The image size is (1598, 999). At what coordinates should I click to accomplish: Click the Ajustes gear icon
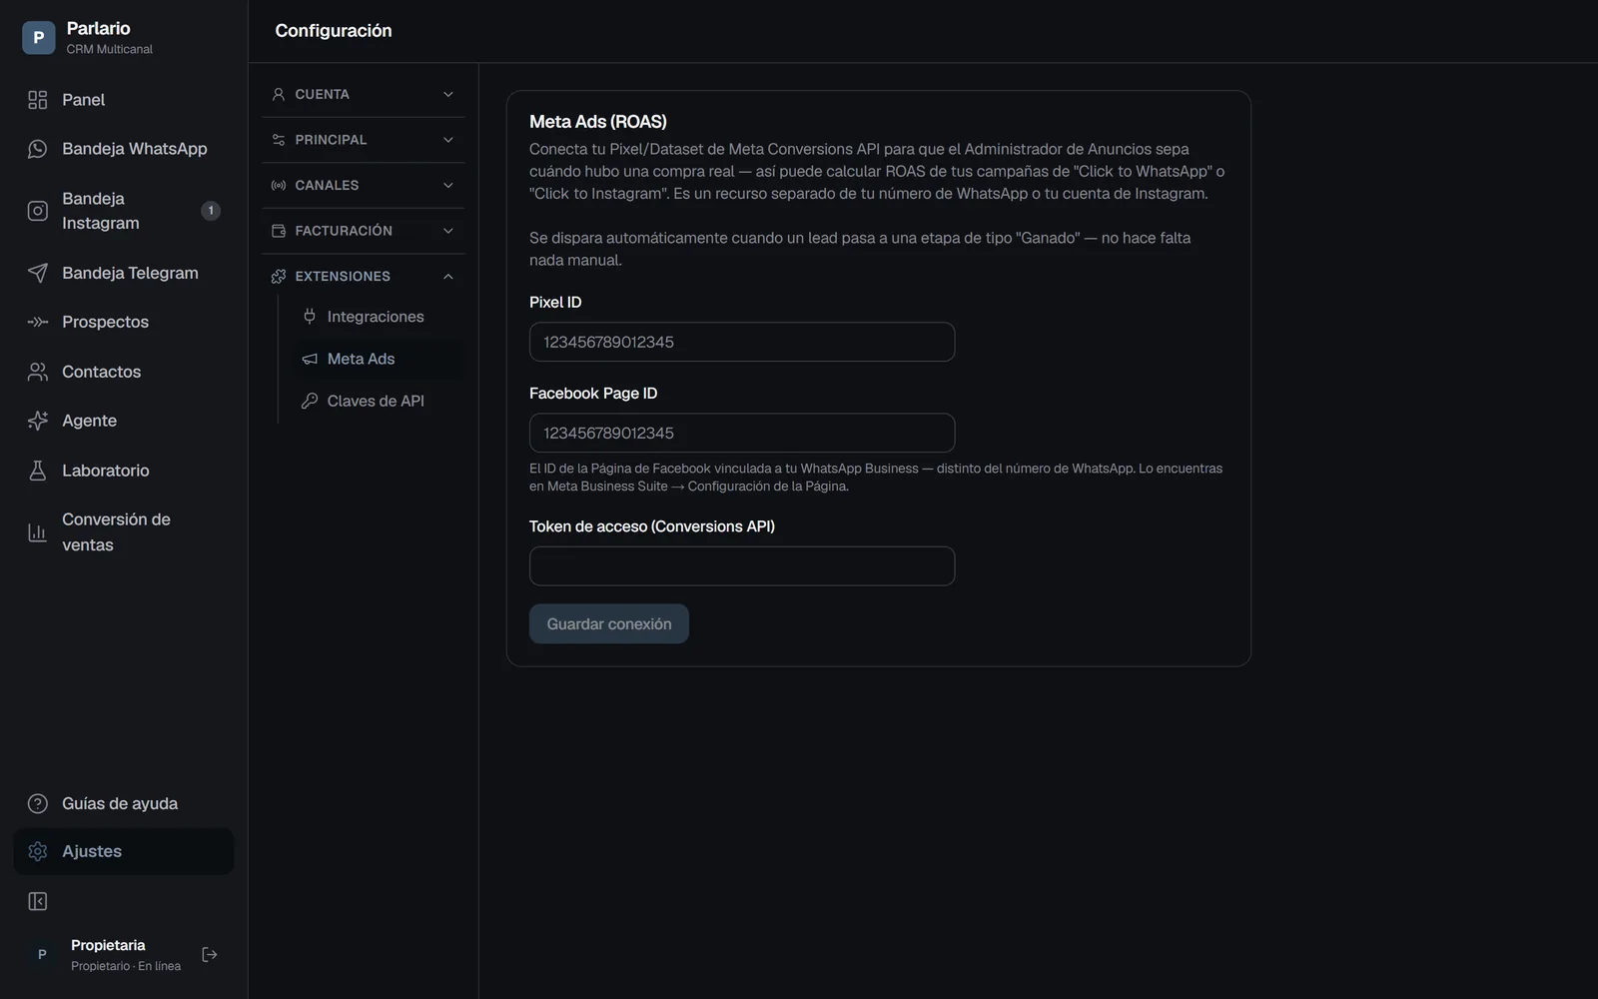pos(38,851)
